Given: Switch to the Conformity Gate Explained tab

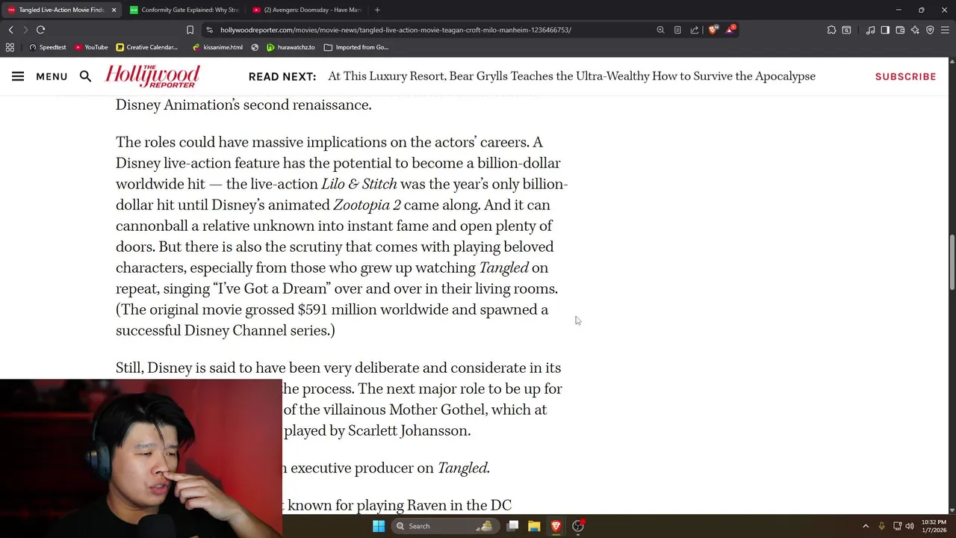Looking at the screenshot, I should [x=184, y=10].
